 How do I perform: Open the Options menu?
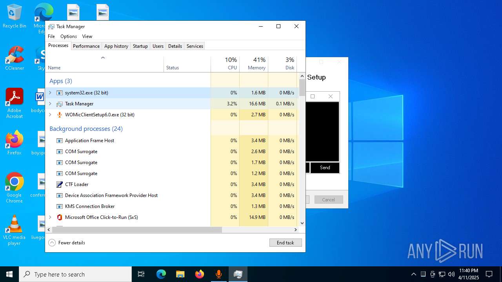tap(69, 36)
